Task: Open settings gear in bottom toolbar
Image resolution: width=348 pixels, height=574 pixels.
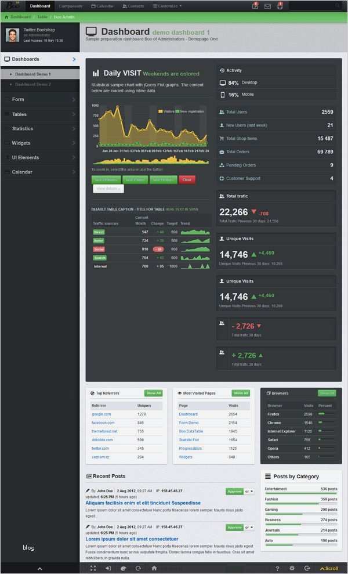Action: (x=292, y=569)
